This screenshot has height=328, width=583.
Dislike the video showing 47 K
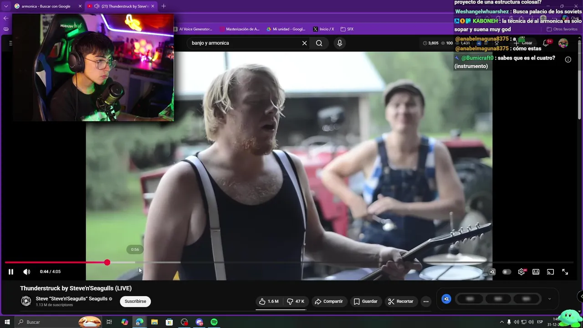tap(296, 301)
